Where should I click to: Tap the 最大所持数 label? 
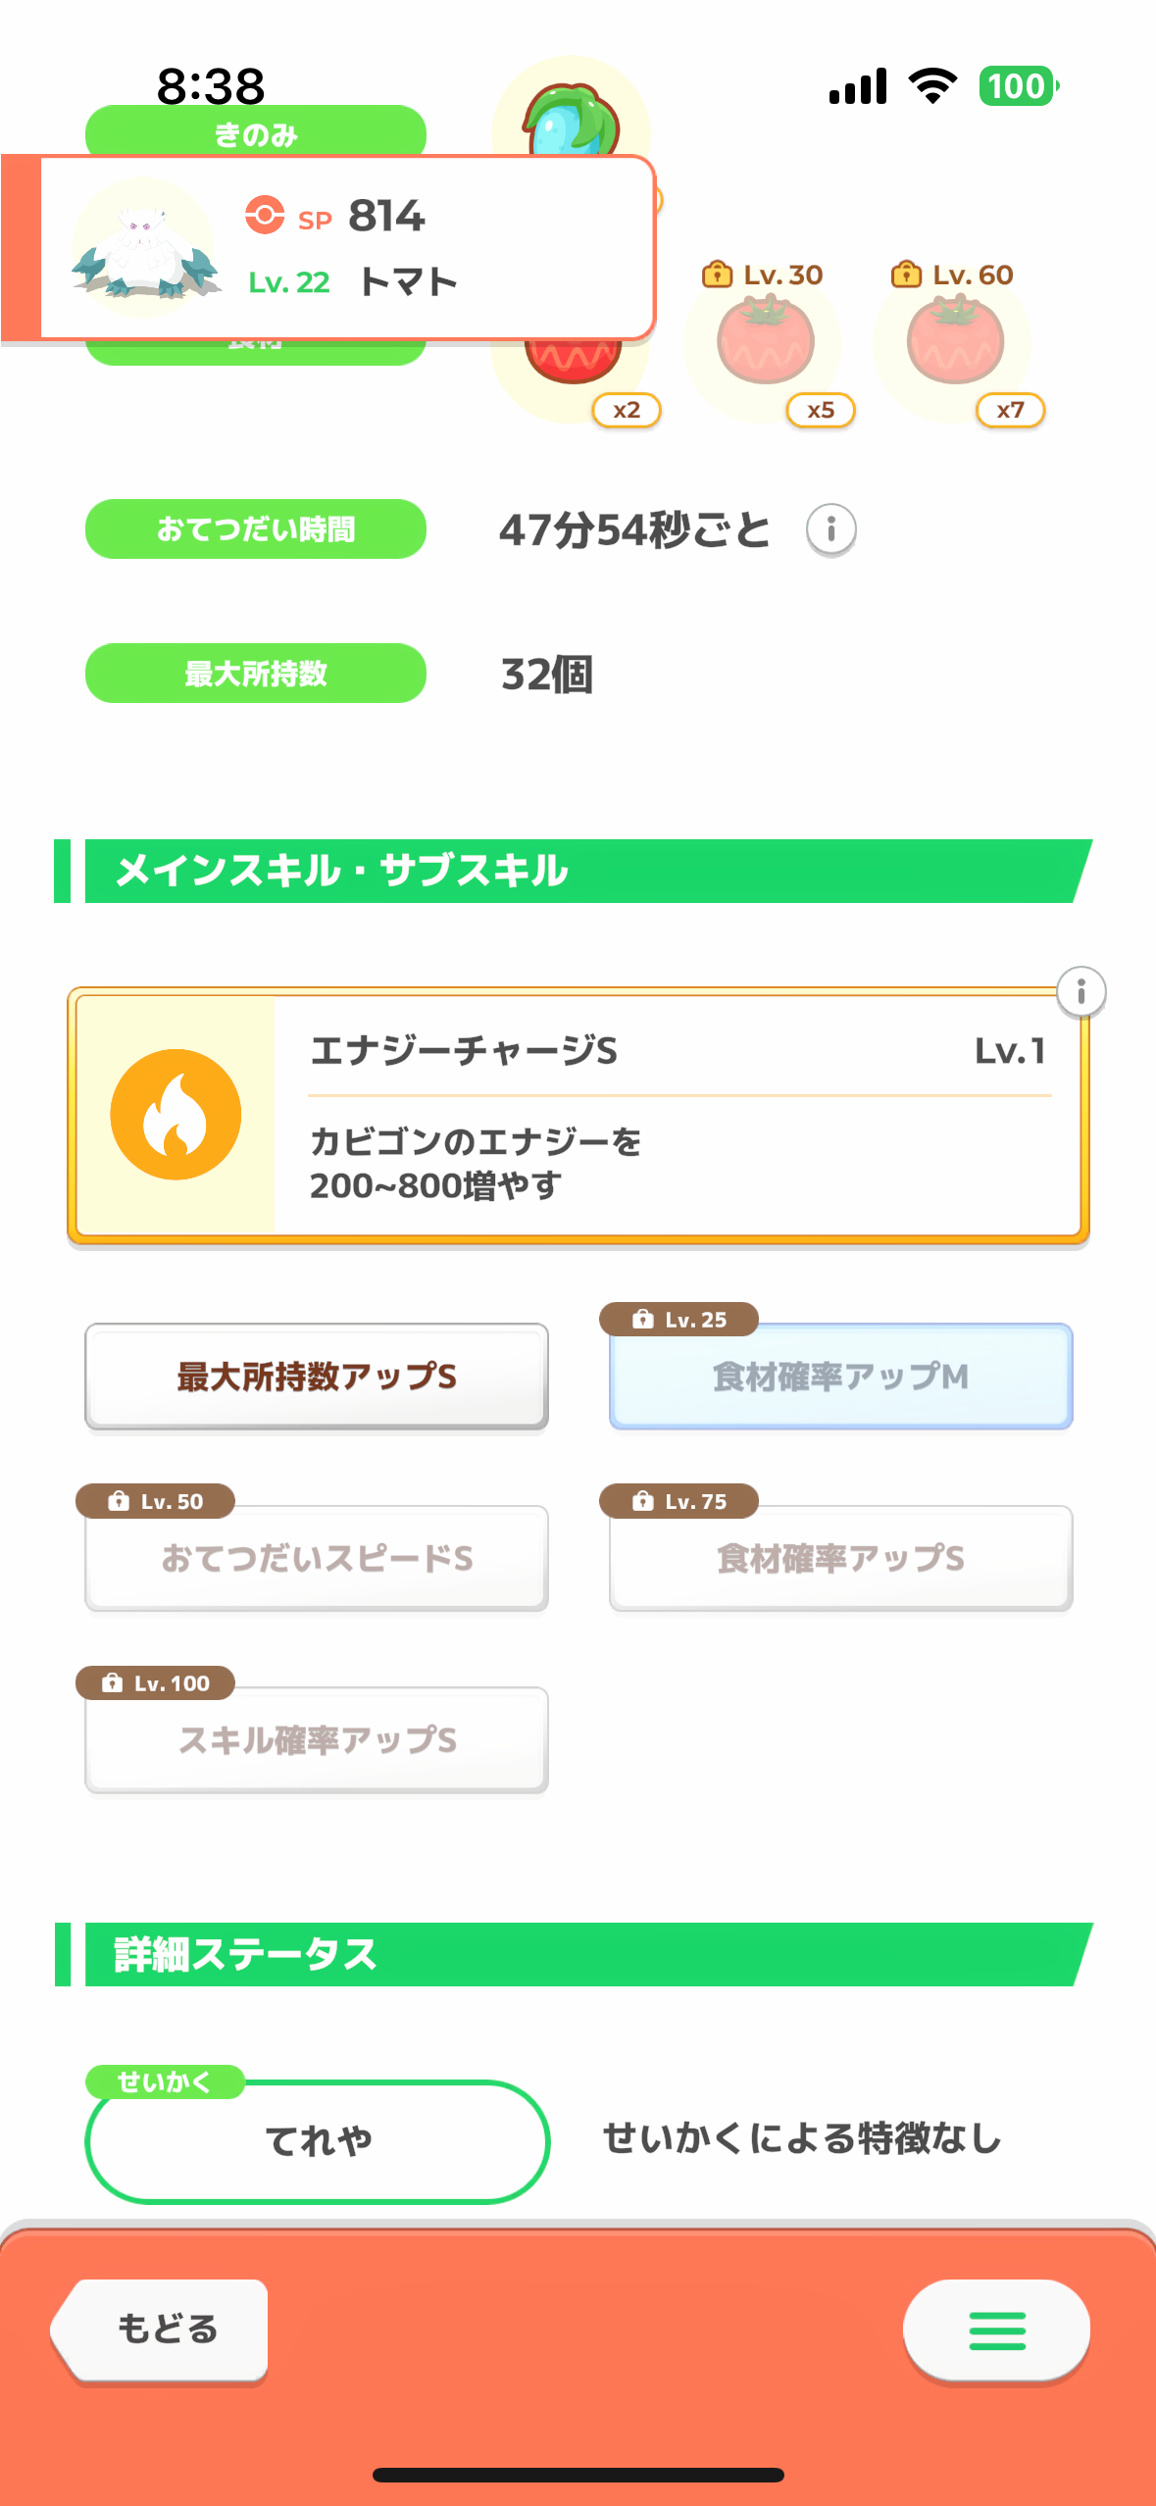255,674
